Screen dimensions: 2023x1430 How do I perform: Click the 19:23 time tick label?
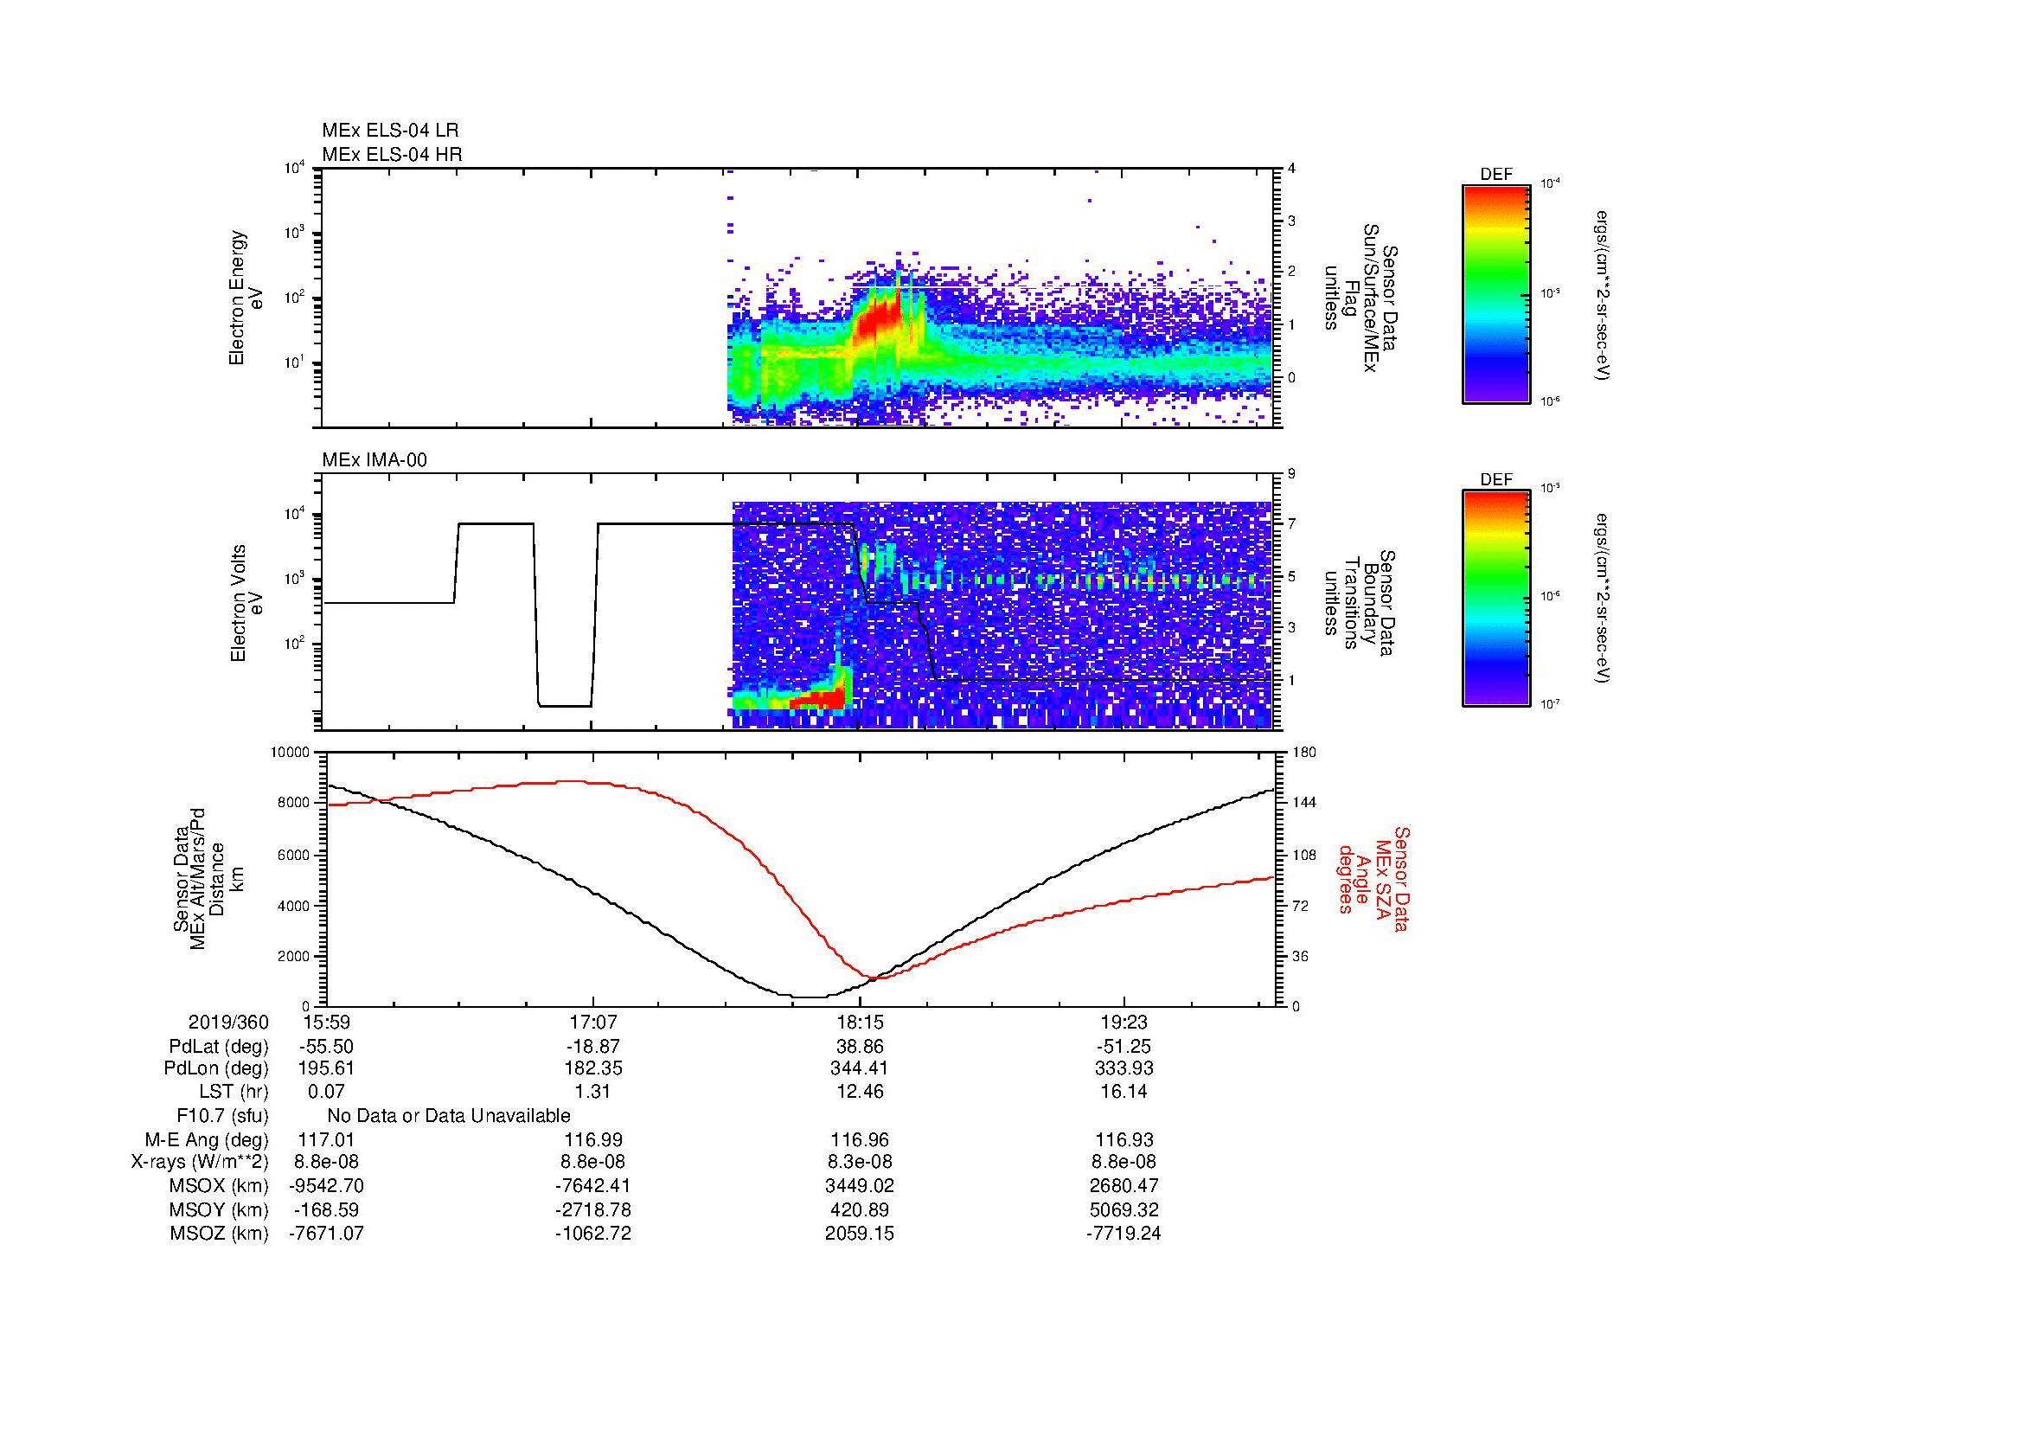pyautogui.click(x=1124, y=1022)
